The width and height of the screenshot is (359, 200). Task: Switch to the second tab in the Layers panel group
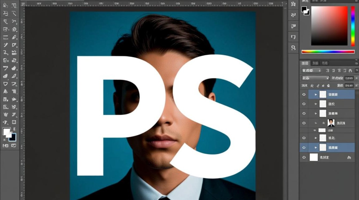(x=315, y=63)
